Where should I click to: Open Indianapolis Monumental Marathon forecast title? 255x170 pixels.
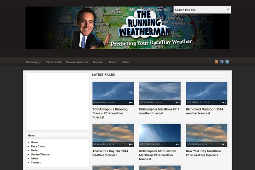coord(158,155)
